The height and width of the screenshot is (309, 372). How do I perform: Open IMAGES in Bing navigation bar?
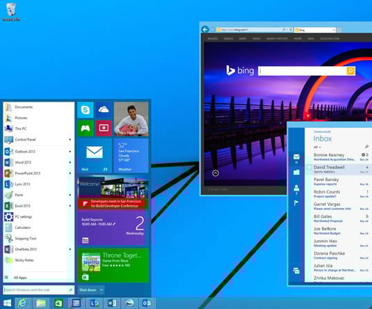tap(213, 38)
